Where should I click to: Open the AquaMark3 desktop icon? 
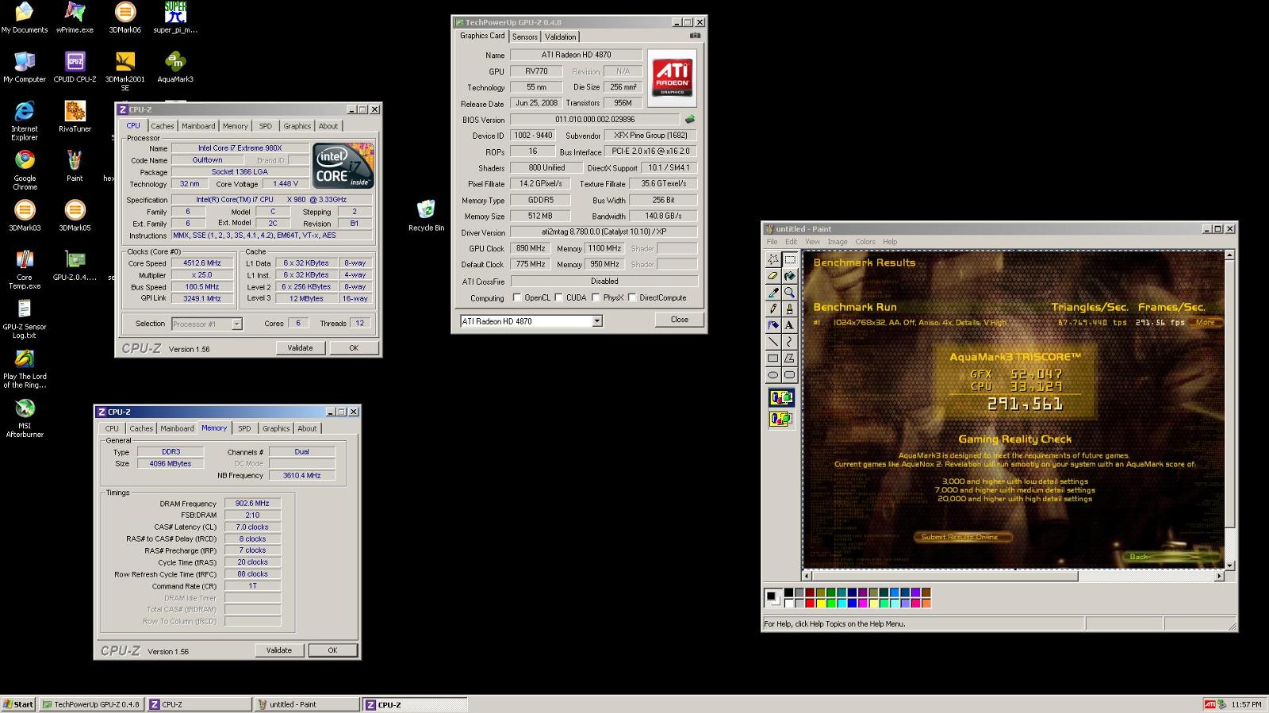(x=175, y=67)
